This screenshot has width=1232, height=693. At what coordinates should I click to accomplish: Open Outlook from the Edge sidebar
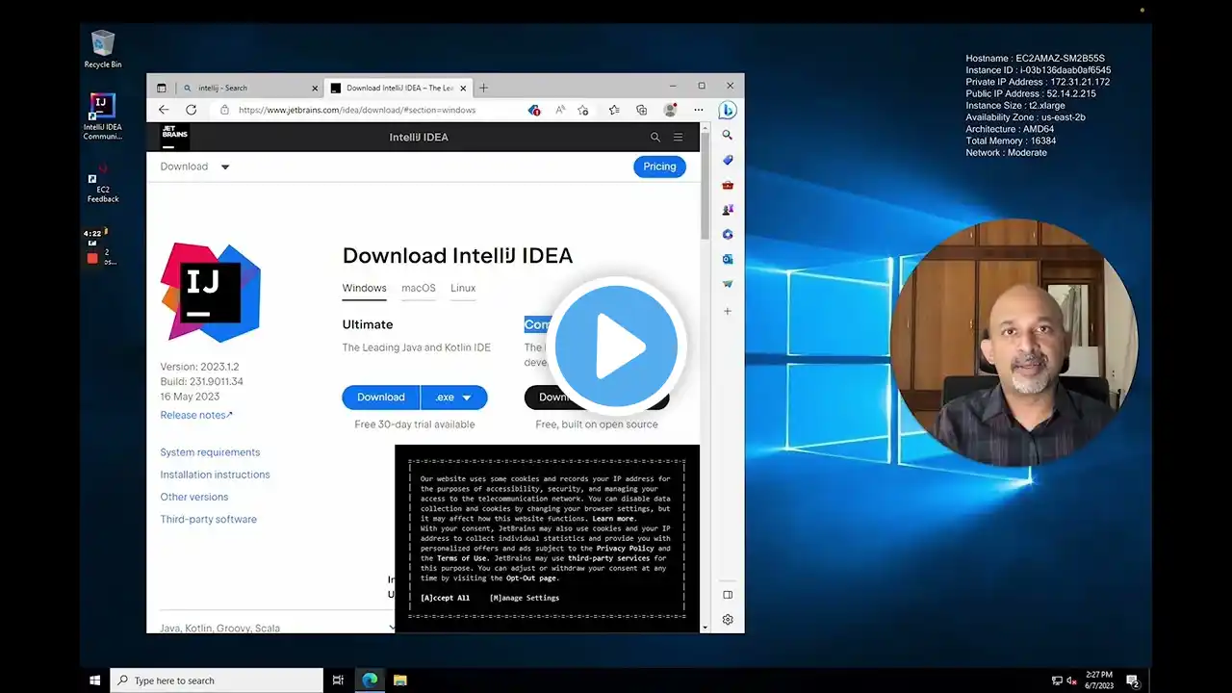point(728,259)
